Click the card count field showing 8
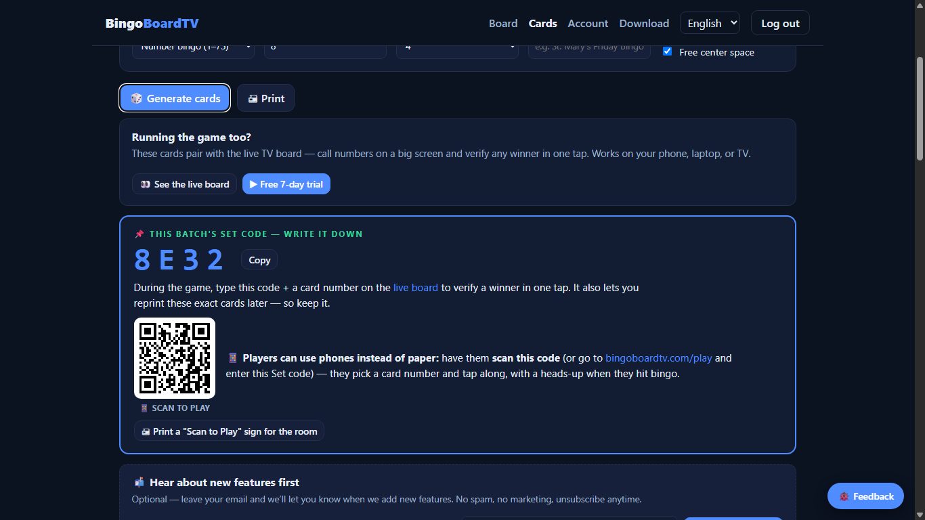925x520 pixels. pos(325,51)
